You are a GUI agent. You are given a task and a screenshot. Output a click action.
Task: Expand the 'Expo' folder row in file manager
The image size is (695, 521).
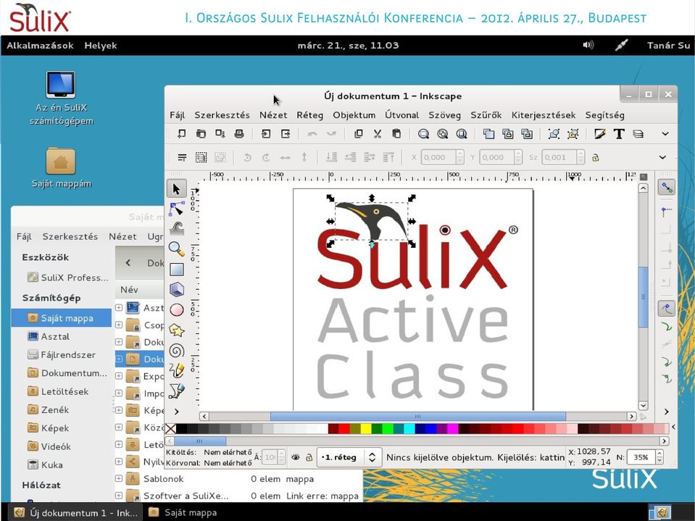pos(119,375)
